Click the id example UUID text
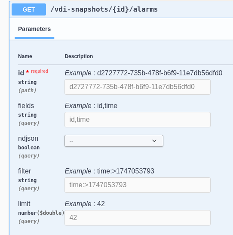233x235 pixels. (159, 73)
